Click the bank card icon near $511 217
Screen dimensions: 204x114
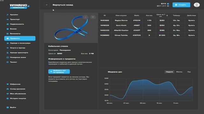tap(168, 6)
